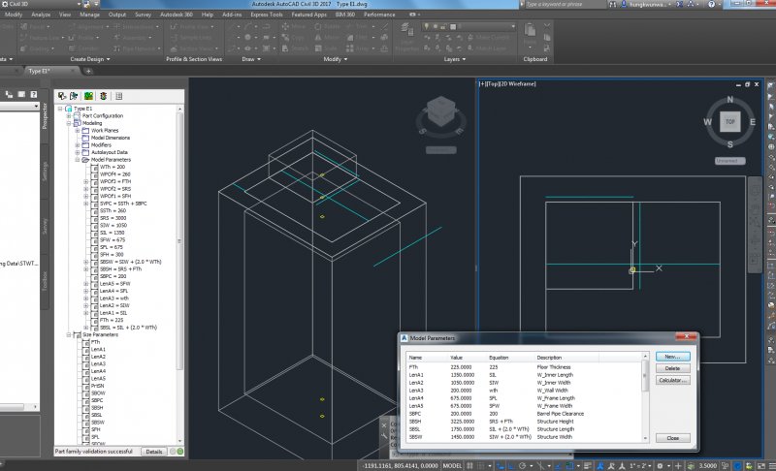Click the Size Parameters node icon
The image size is (776, 471).
click(x=77, y=334)
